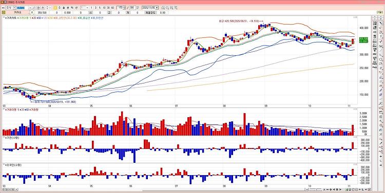Switch chart period to minute (분)
Viewport: 385px width, 193px height.
click(68, 8)
